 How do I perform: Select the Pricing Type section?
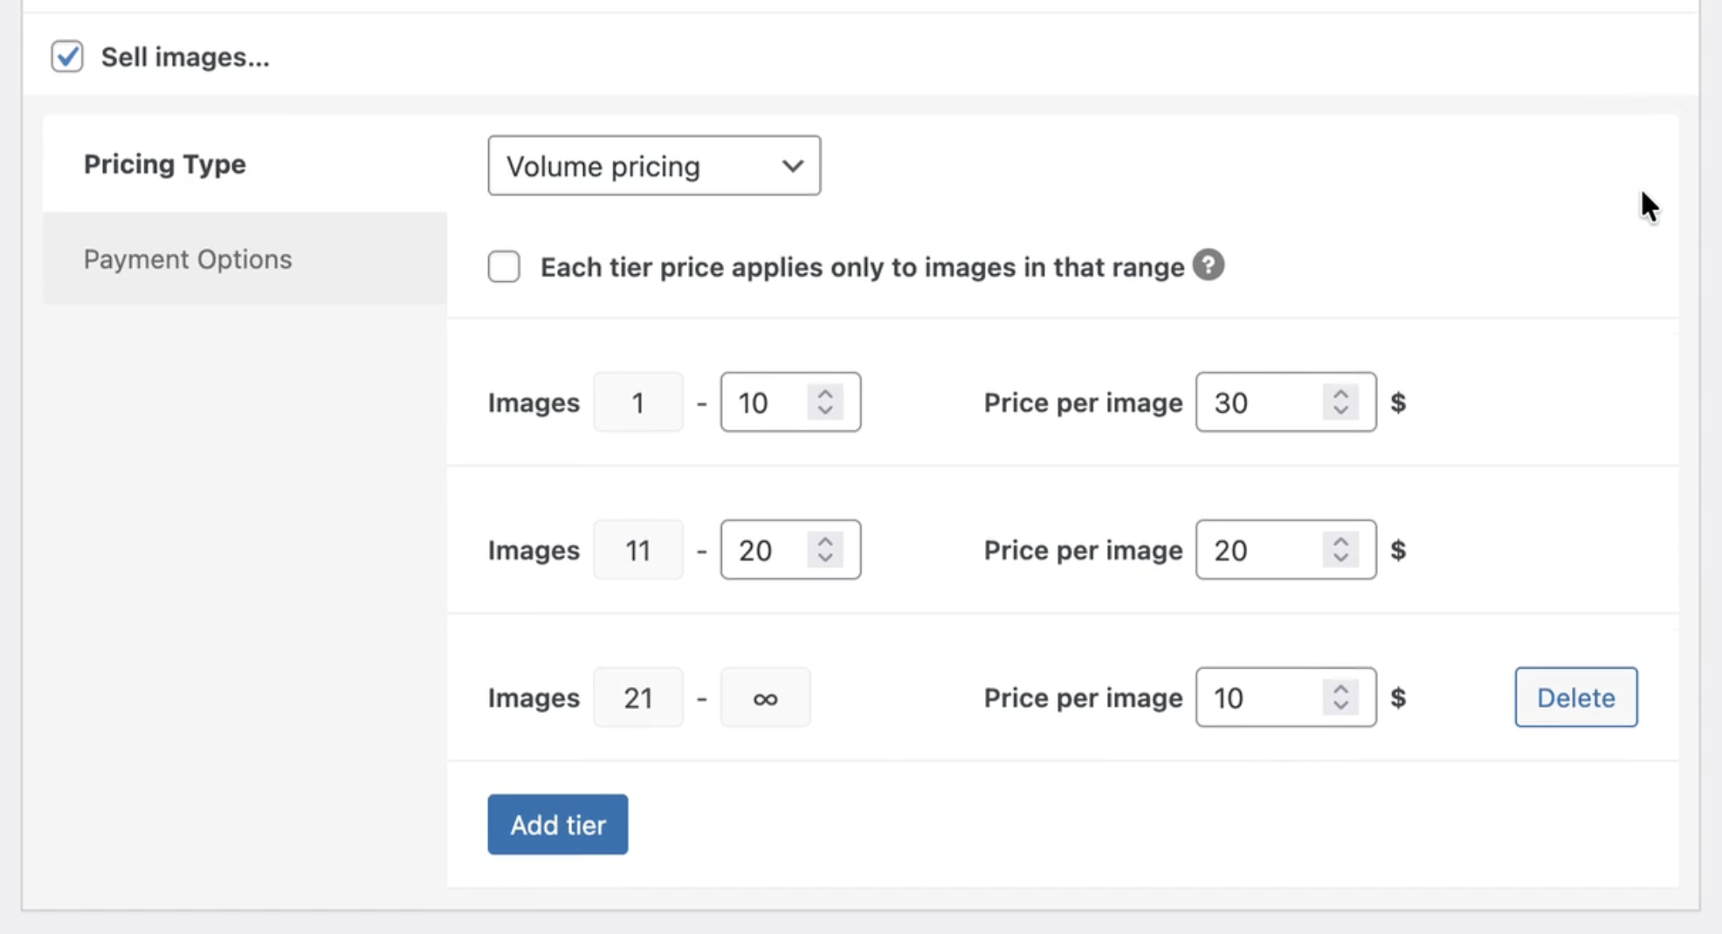(164, 164)
